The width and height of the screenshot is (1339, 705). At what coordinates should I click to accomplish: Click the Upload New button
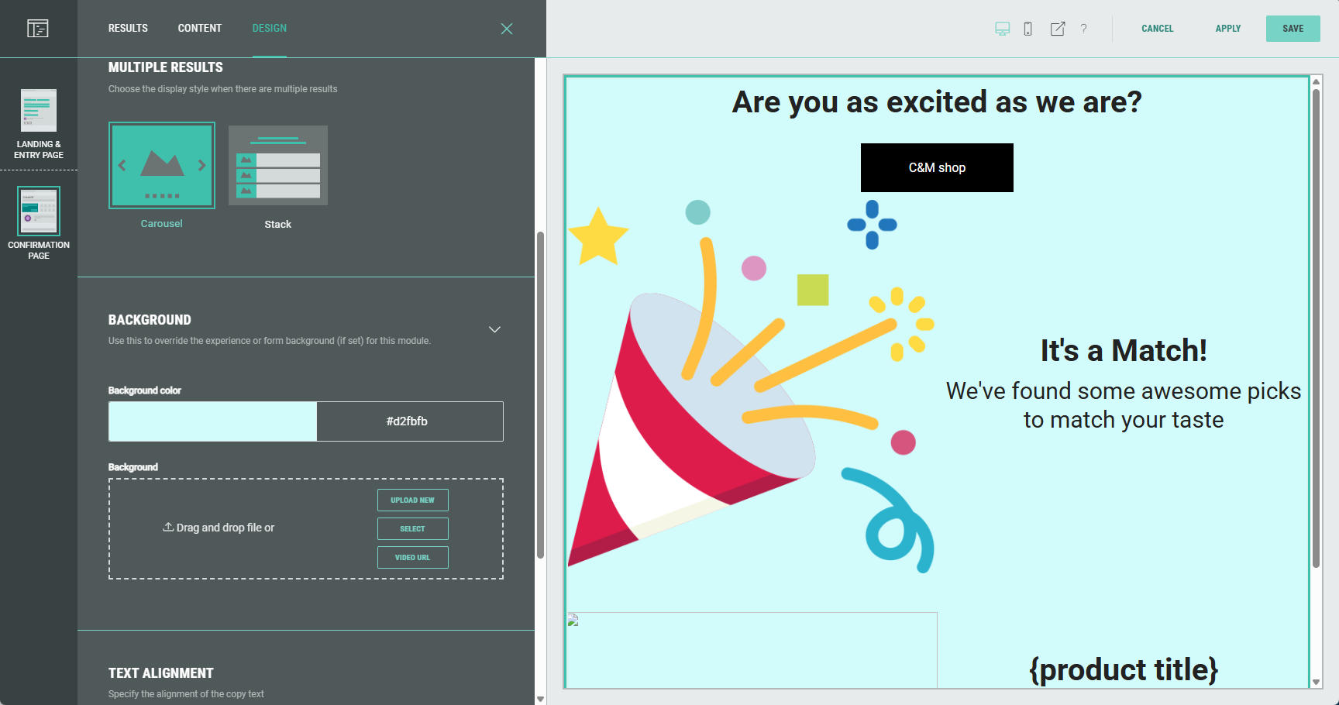click(412, 500)
